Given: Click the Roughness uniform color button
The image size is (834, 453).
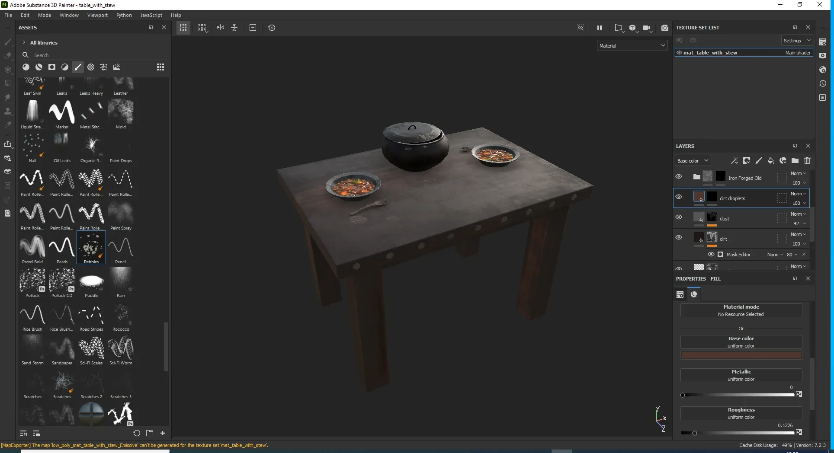Looking at the screenshot, I should point(741,413).
